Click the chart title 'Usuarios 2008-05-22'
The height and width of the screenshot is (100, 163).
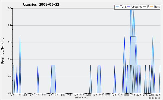point(41,5)
